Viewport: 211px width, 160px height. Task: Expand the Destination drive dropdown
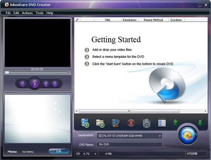160,136
